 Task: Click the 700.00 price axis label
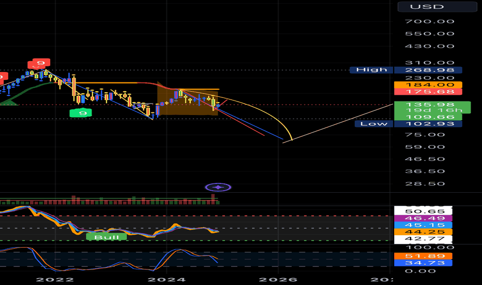click(429, 21)
